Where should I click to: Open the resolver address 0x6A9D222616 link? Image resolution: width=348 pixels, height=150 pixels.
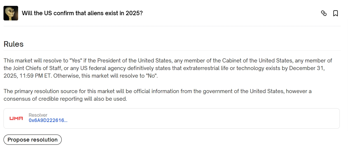pyautogui.click(x=48, y=120)
